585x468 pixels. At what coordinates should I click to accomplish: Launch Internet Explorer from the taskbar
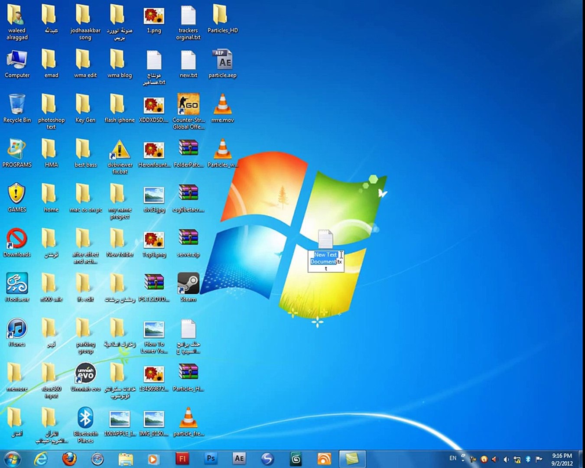coord(41,459)
